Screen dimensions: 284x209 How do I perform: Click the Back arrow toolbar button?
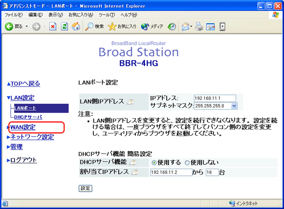[x=9, y=26]
